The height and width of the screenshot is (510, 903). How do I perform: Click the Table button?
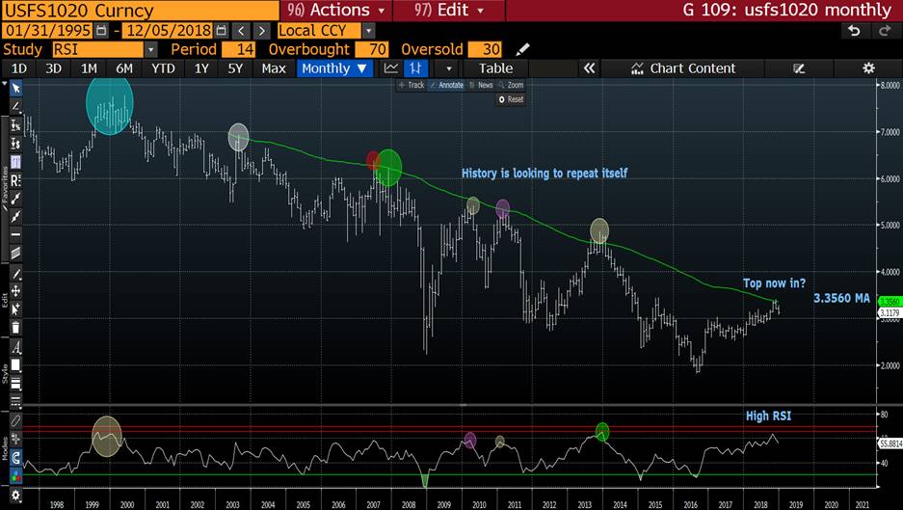point(496,68)
